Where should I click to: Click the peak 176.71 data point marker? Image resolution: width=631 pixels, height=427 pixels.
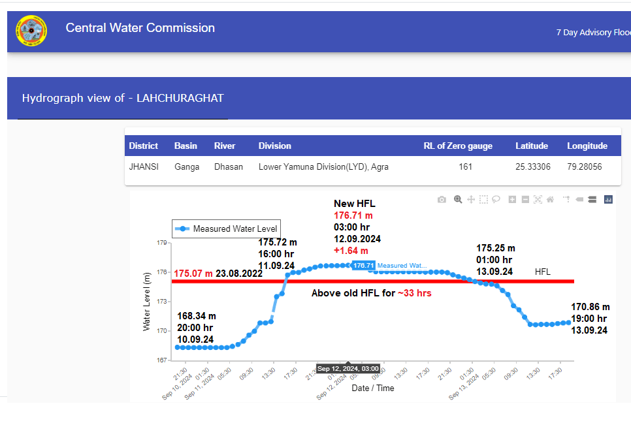349,265
